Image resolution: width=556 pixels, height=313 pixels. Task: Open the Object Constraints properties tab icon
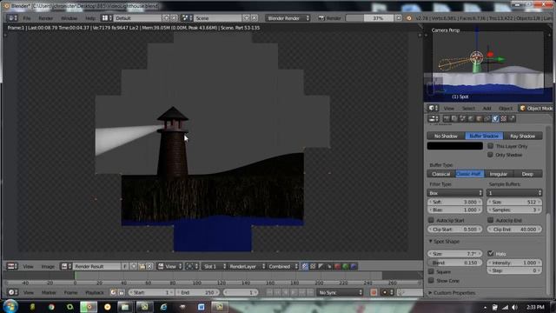coord(487,119)
